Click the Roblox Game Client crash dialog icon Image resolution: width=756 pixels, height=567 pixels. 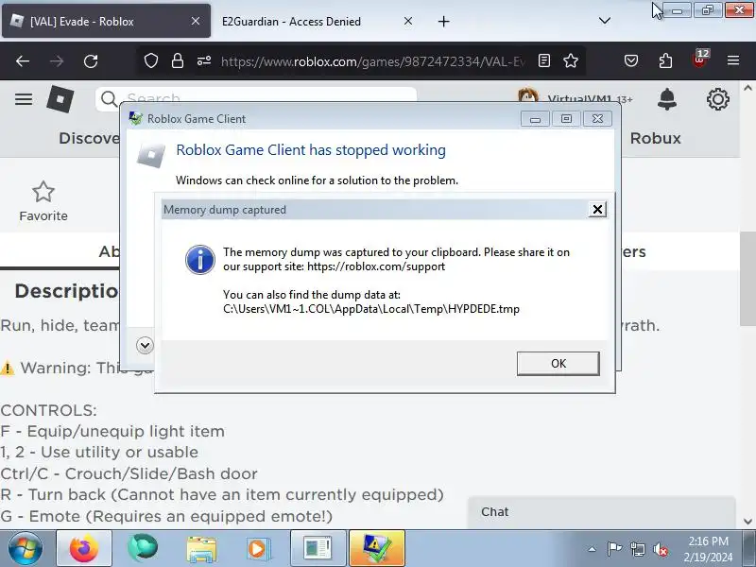(x=151, y=154)
